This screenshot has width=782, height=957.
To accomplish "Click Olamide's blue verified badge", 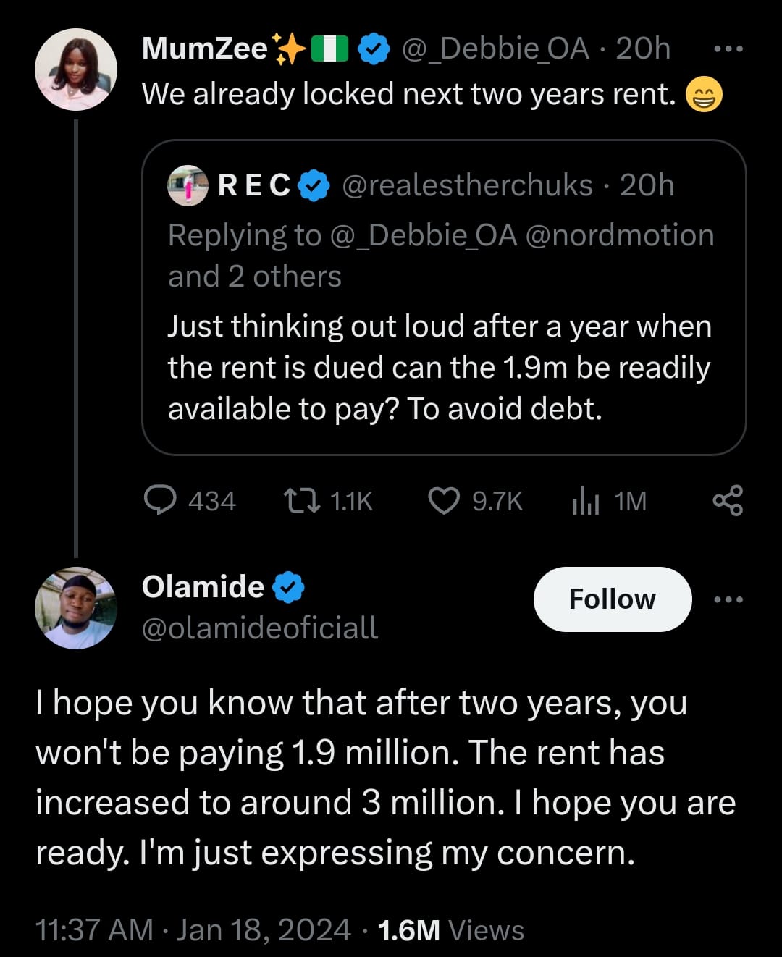I will click(288, 586).
